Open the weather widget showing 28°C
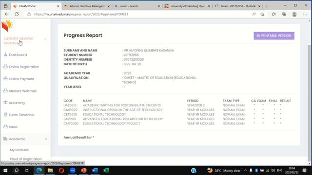 pyautogui.click(x=224, y=171)
